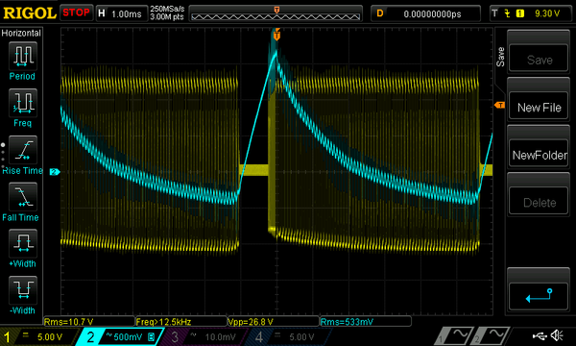Click the speaker sound icon
The height and width of the screenshot is (346, 576).
[x=557, y=335]
